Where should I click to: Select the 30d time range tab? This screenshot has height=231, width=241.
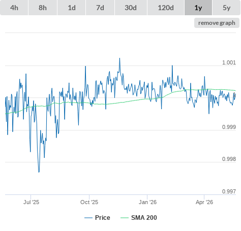point(131,8)
